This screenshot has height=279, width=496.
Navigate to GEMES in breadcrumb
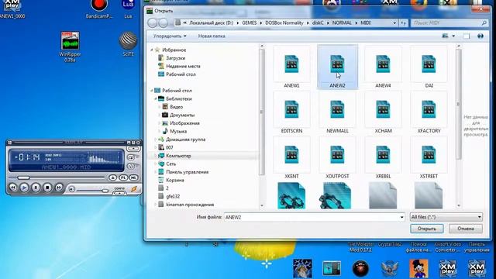tap(250, 22)
